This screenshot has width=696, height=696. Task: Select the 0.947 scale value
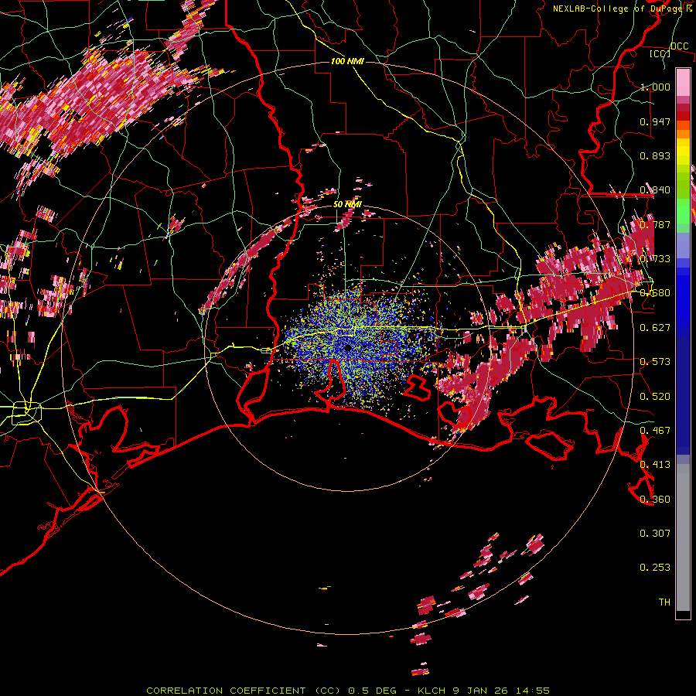pyautogui.click(x=655, y=121)
